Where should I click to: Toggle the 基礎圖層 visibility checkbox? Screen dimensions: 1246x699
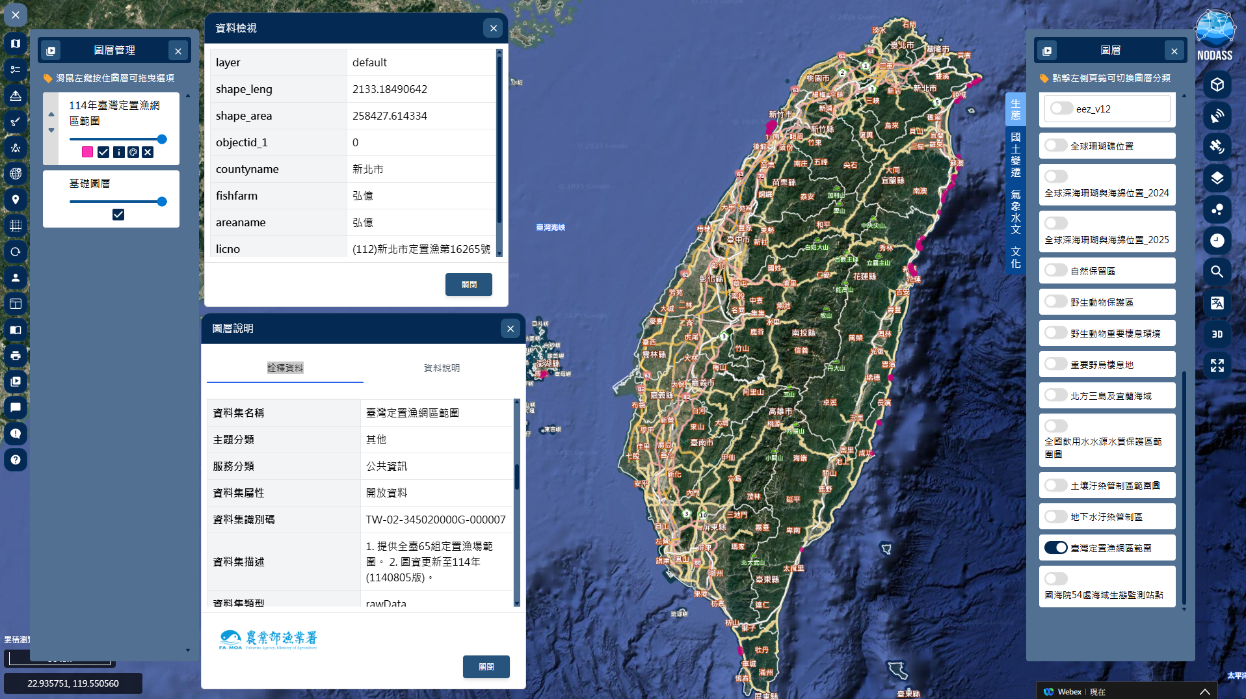[x=118, y=215]
